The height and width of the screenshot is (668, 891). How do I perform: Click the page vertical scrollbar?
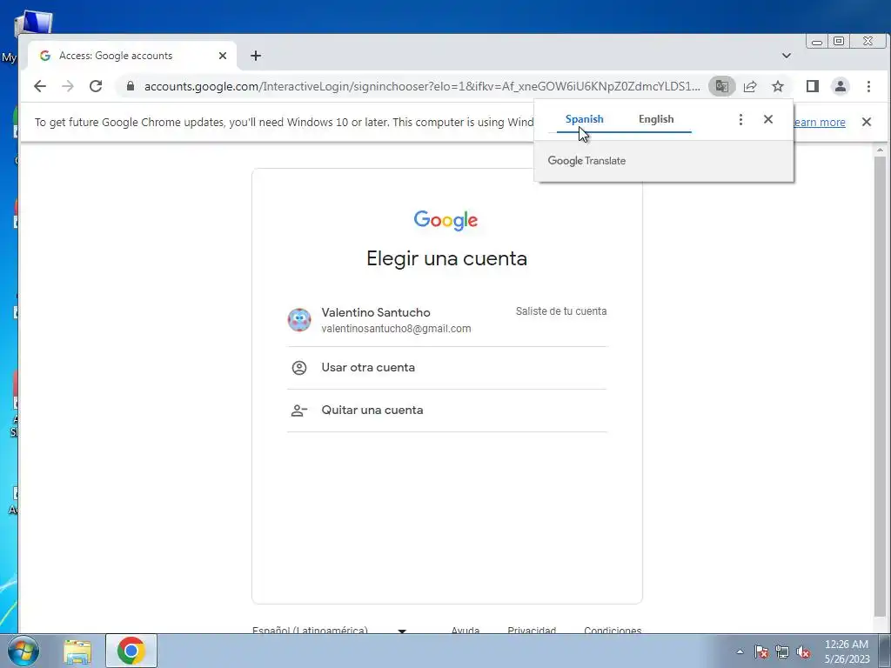[x=881, y=386]
